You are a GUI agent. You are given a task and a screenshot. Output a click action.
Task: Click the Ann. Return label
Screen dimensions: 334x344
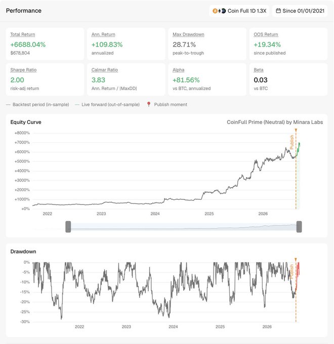coord(103,34)
